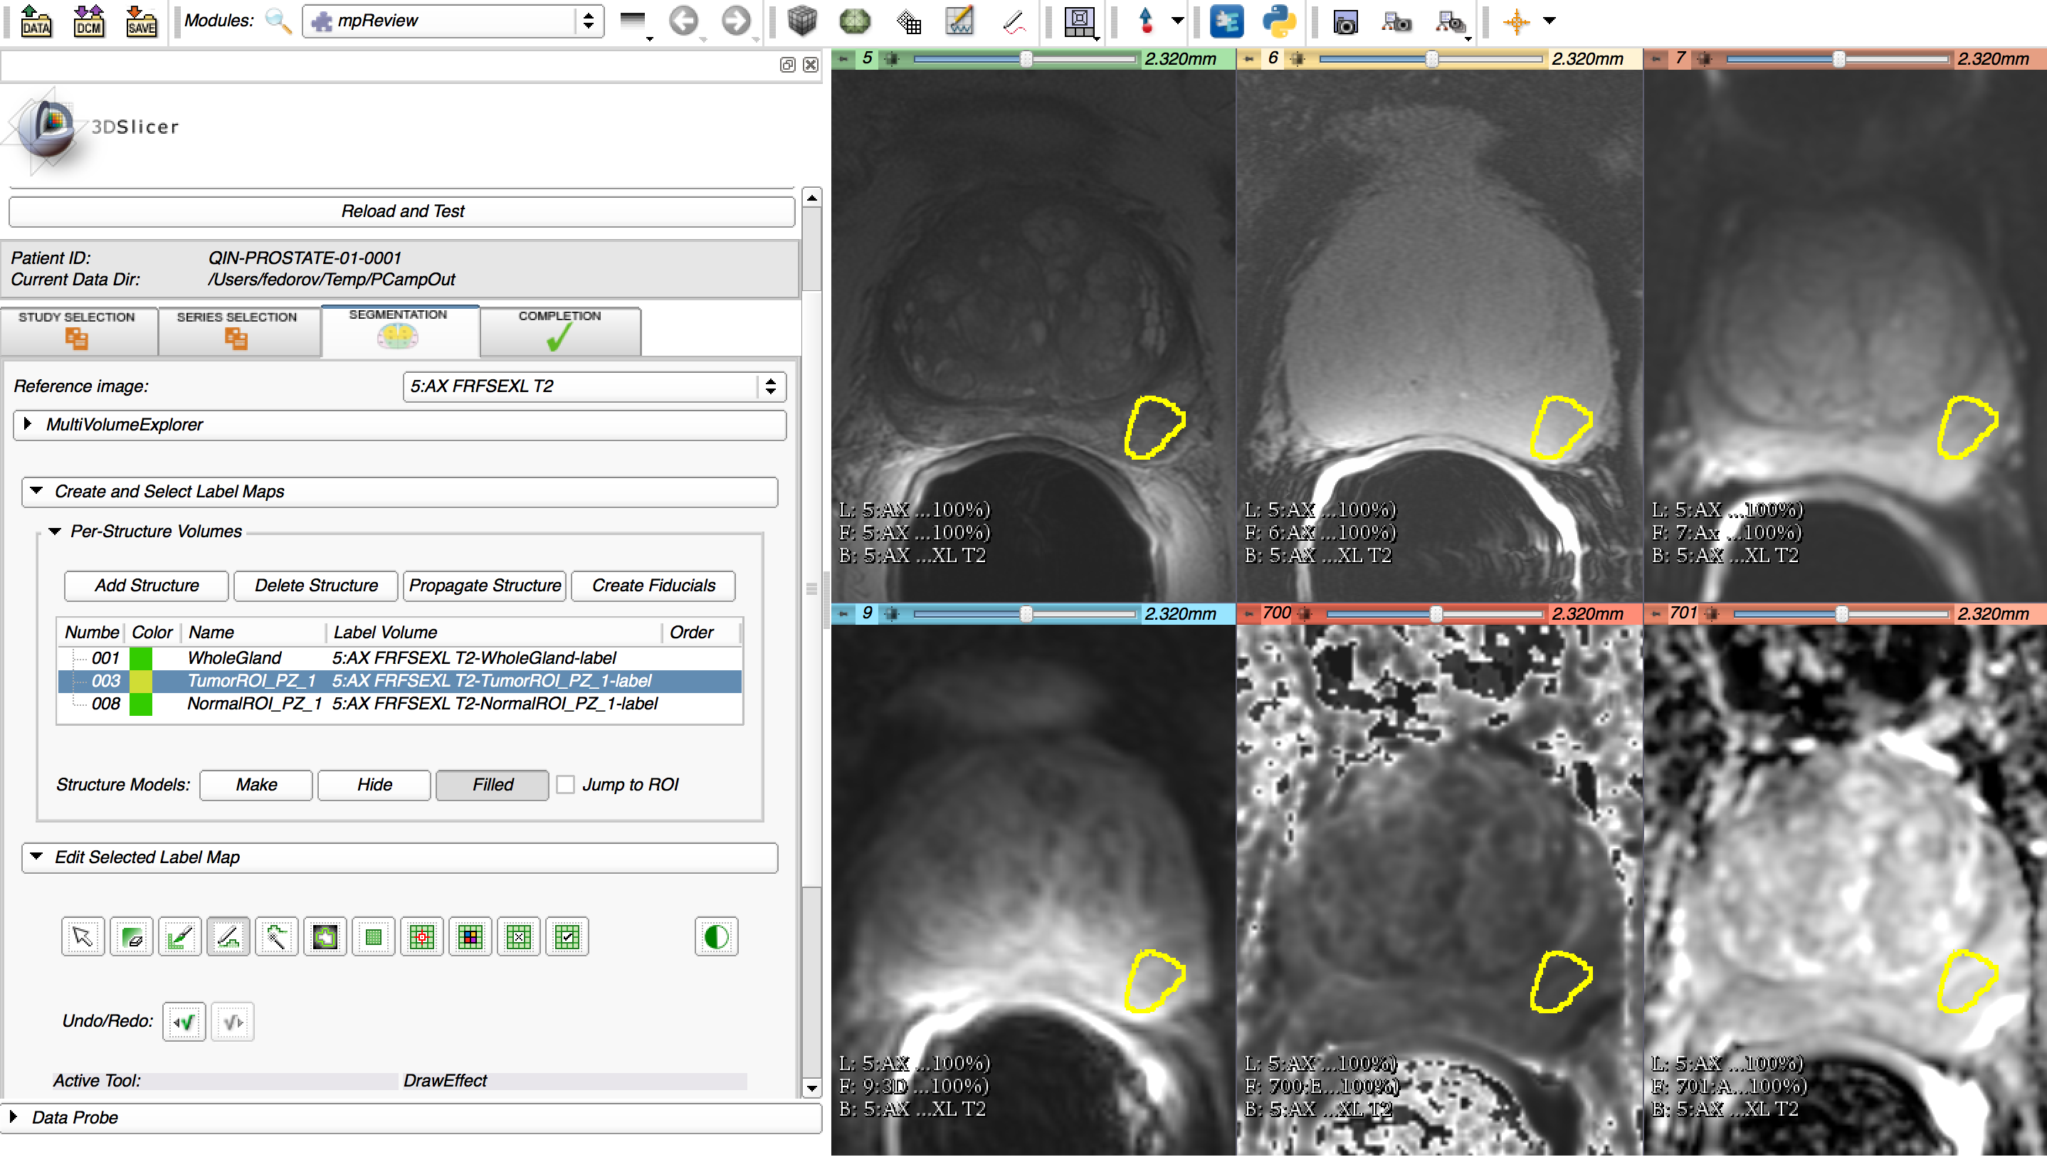Click the slice slider in view 700
2047x1157 pixels.
click(1434, 613)
